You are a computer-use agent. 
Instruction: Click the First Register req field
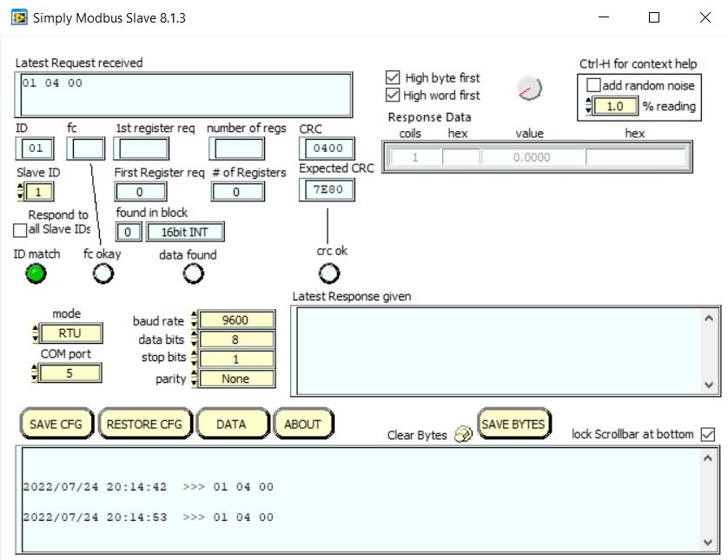coord(140,192)
